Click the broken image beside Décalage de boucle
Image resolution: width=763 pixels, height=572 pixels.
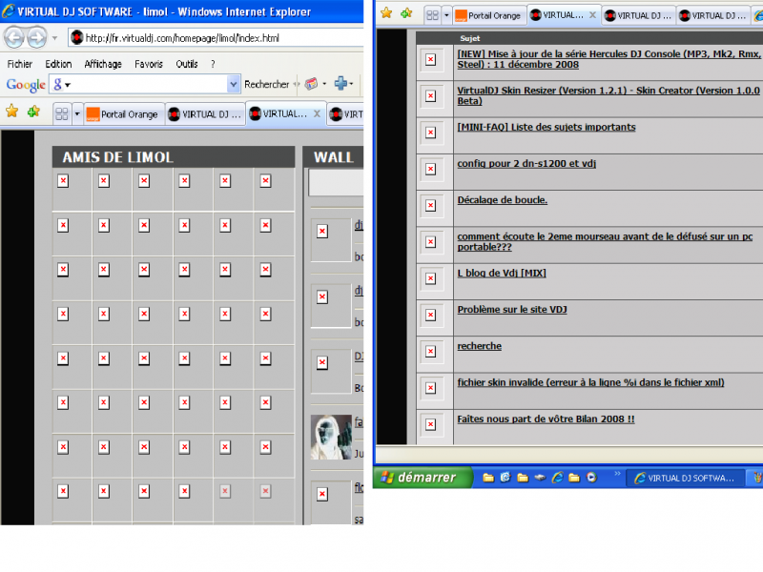(x=430, y=206)
